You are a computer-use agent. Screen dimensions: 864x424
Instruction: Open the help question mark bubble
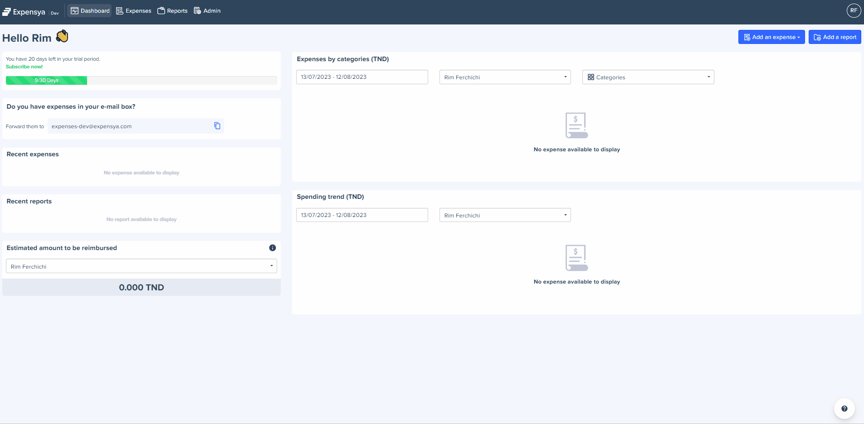pos(844,409)
